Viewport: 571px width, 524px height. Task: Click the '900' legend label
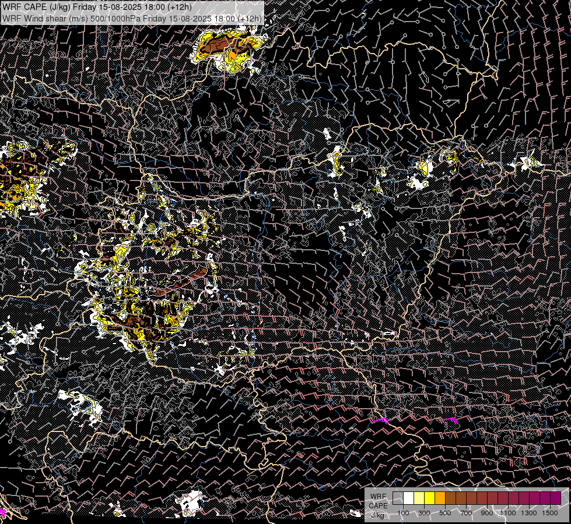[x=487, y=513]
